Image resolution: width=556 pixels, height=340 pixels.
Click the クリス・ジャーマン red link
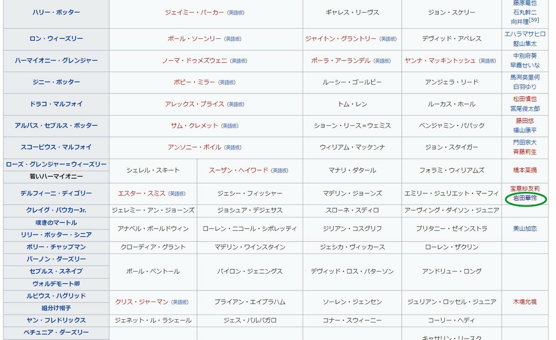[x=142, y=302]
